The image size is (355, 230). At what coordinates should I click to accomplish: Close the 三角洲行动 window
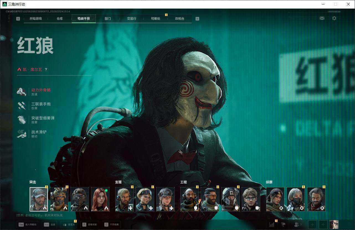click(x=348, y=4)
